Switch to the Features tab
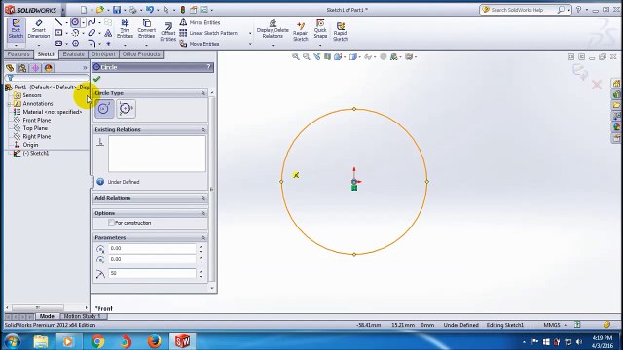The image size is (623, 350). point(18,54)
